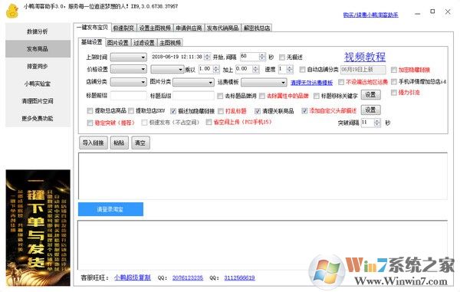This screenshot has width=460, height=292.
Task: Go to 小鸭实验室 in the sidebar
Action: [38, 84]
